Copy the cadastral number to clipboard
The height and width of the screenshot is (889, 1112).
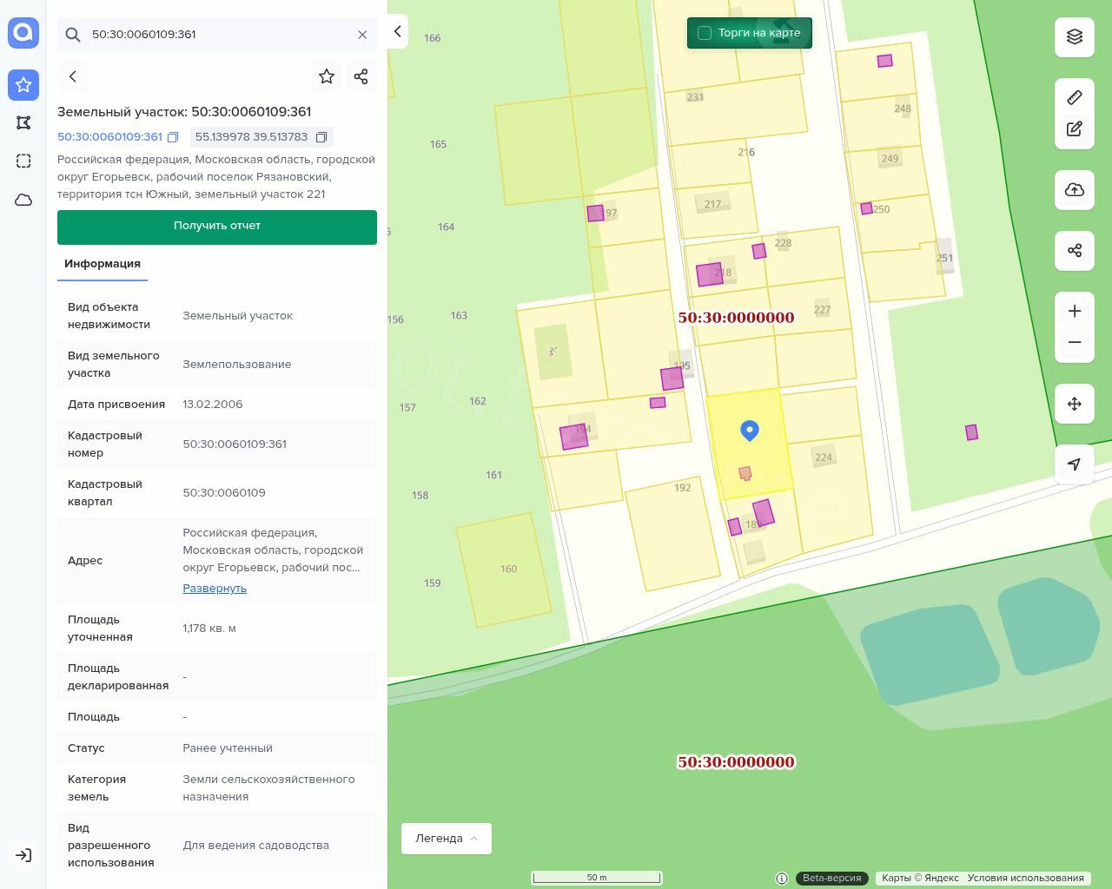(x=173, y=137)
